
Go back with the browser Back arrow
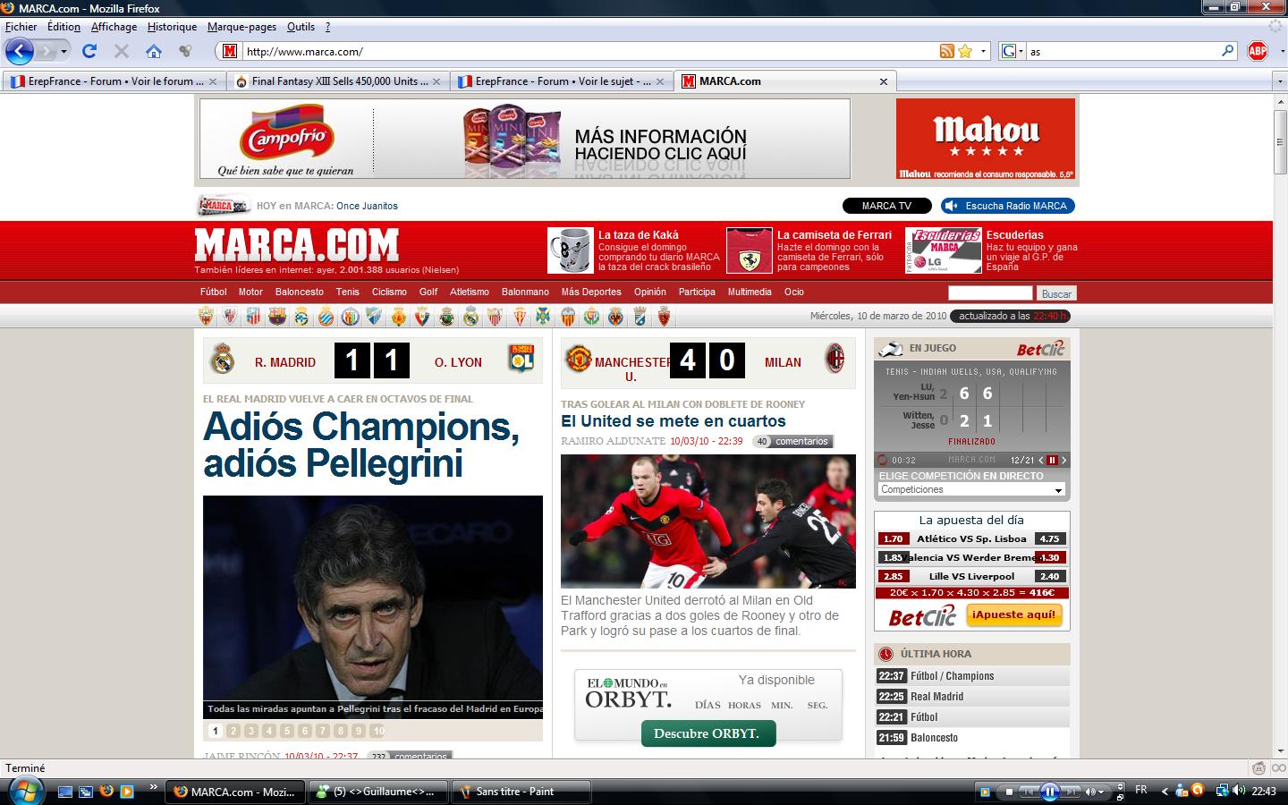click(20, 51)
